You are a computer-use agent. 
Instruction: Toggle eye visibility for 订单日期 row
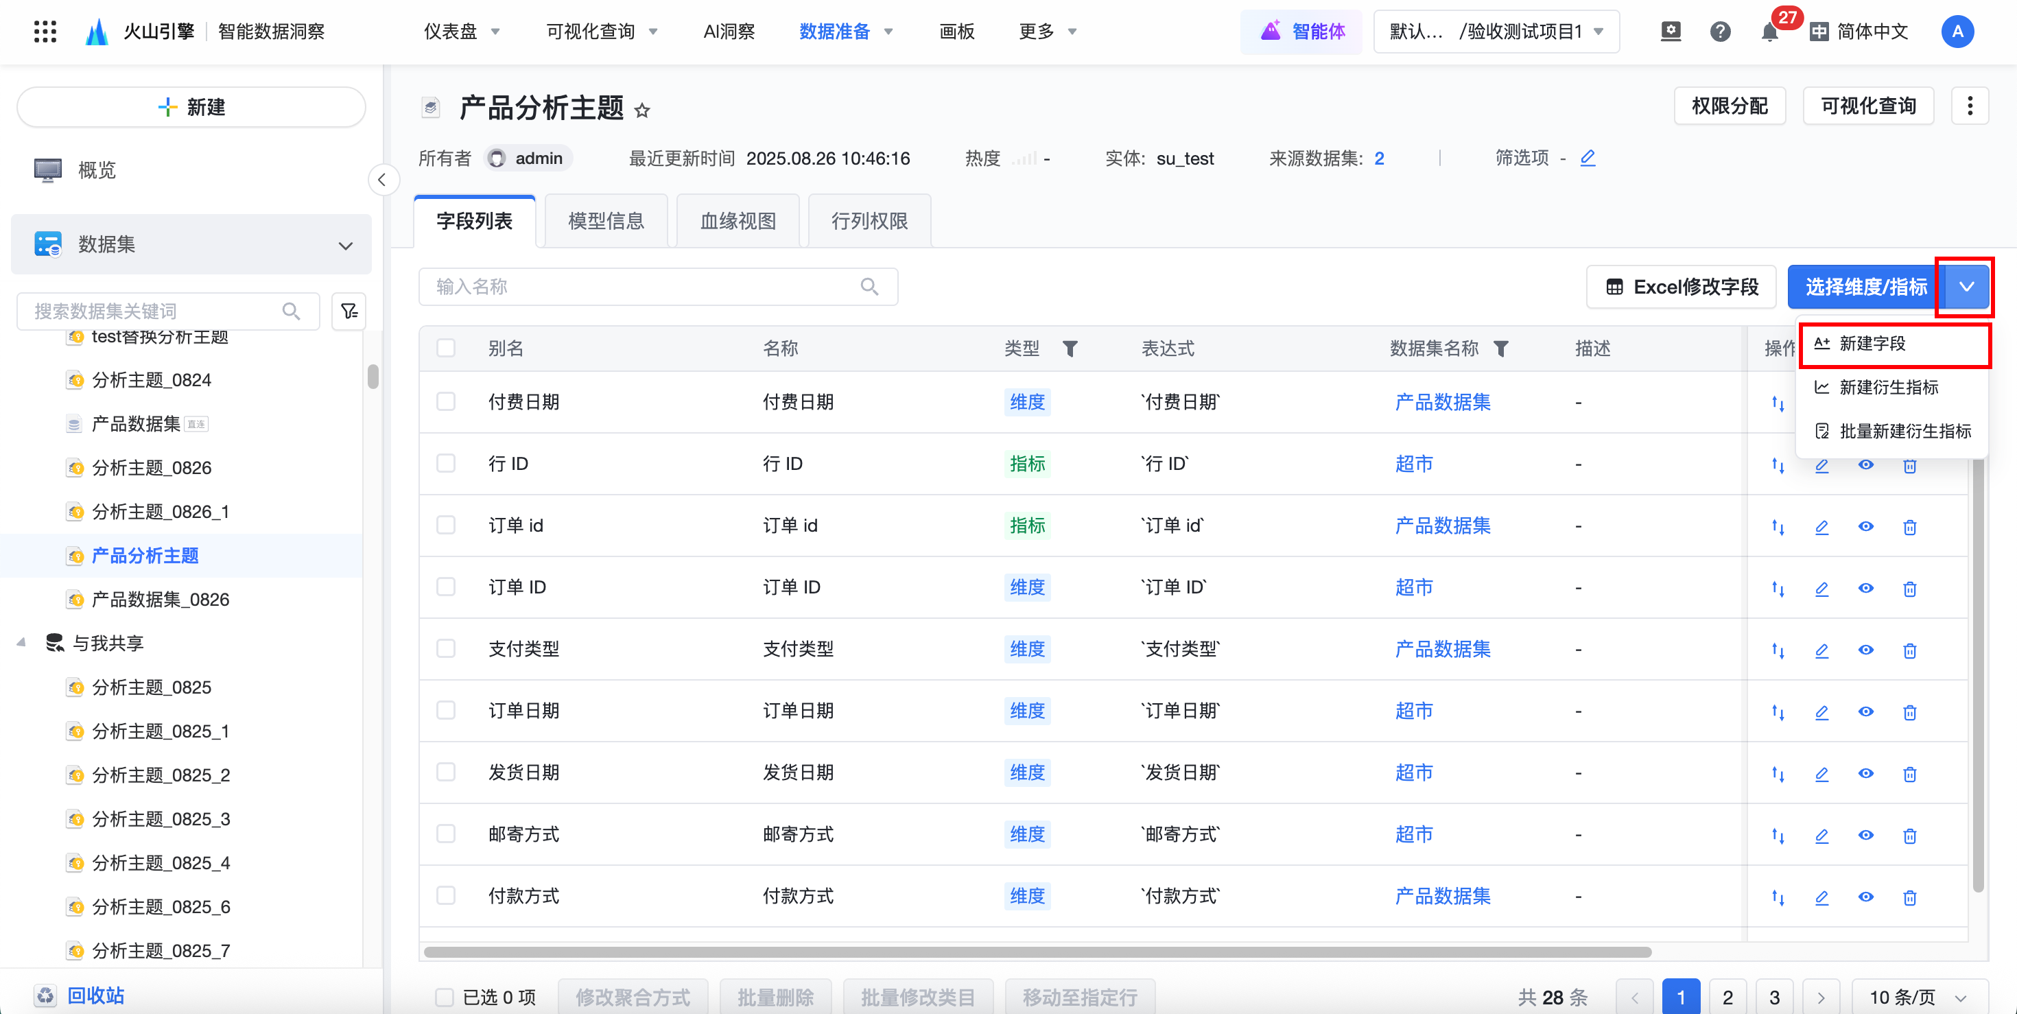(1865, 711)
